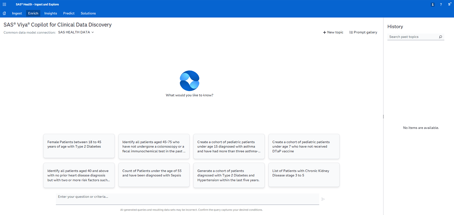Select the heart disease risk factors prompt
This screenshot has height=215, width=454.
point(79,175)
